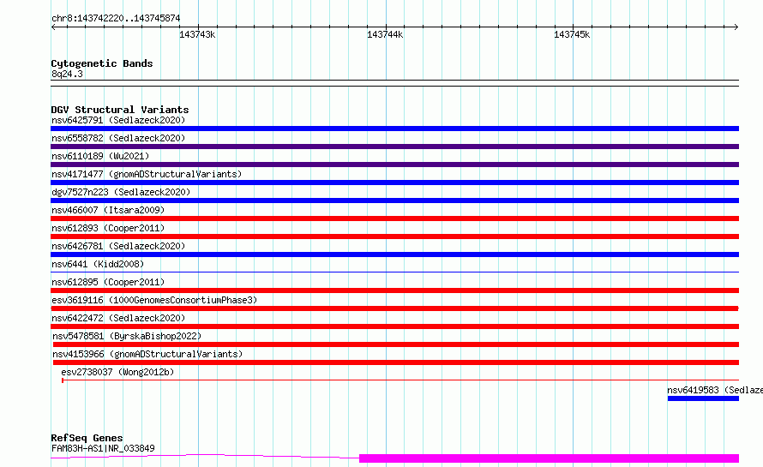Select the blue nsv4171477 variant bar

394,183
